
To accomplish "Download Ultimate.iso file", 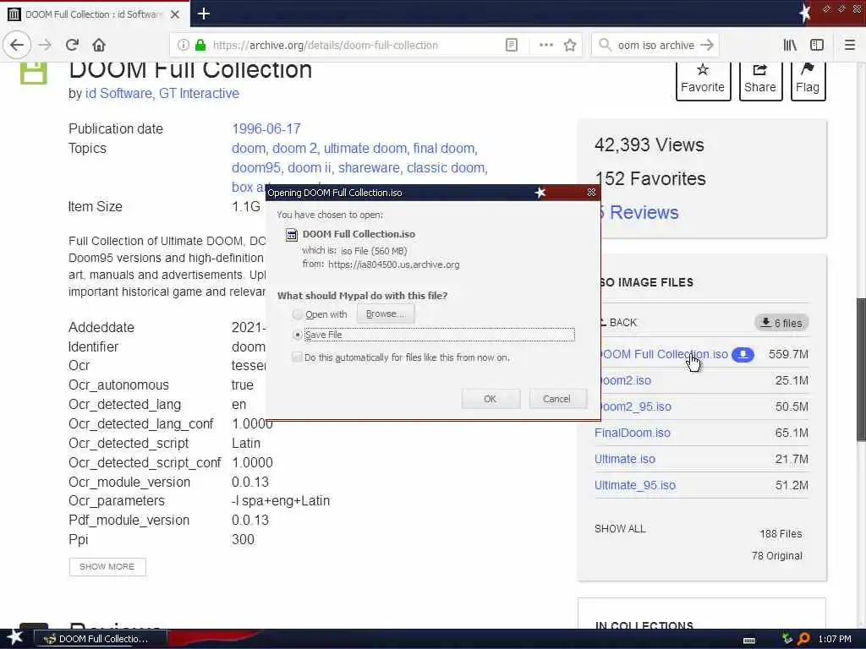I will (x=625, y=459).
